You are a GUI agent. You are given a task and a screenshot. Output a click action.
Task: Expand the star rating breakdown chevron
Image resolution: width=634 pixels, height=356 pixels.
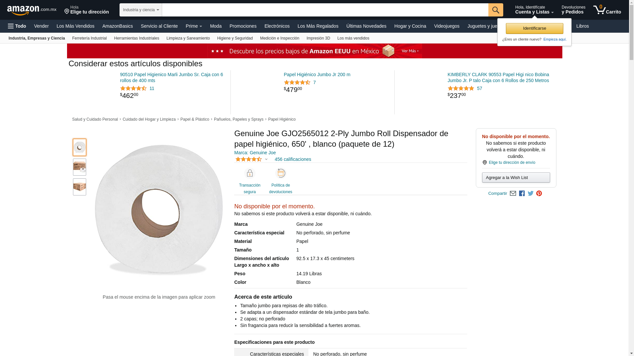pos(266,160)
